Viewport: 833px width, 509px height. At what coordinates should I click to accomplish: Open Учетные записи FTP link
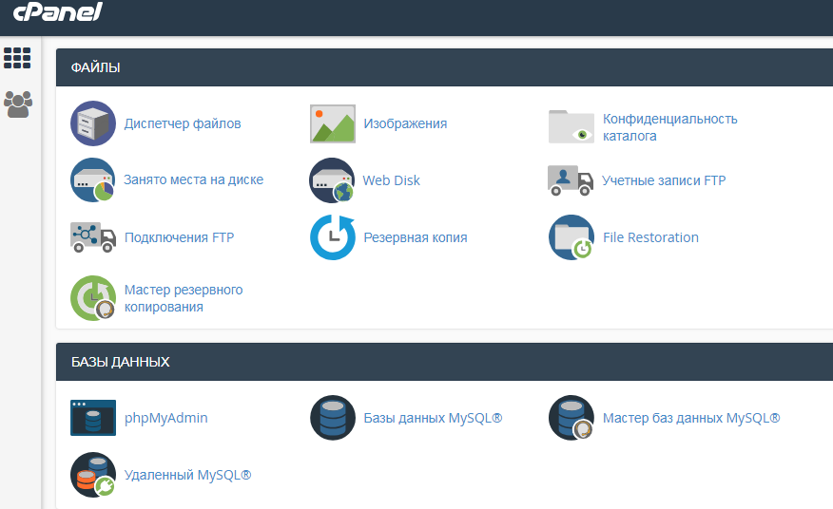(x=664, y=180)
